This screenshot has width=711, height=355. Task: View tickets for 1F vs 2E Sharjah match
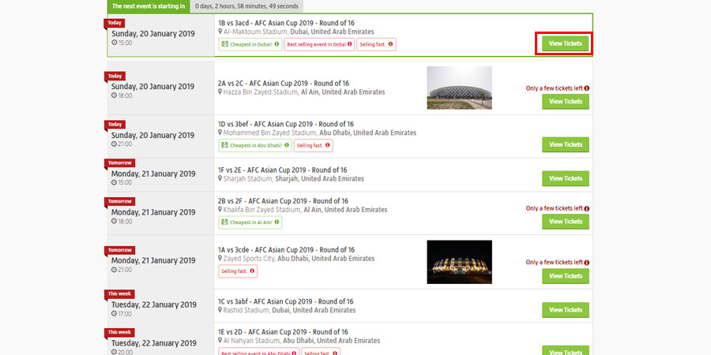tap(566, 178)
